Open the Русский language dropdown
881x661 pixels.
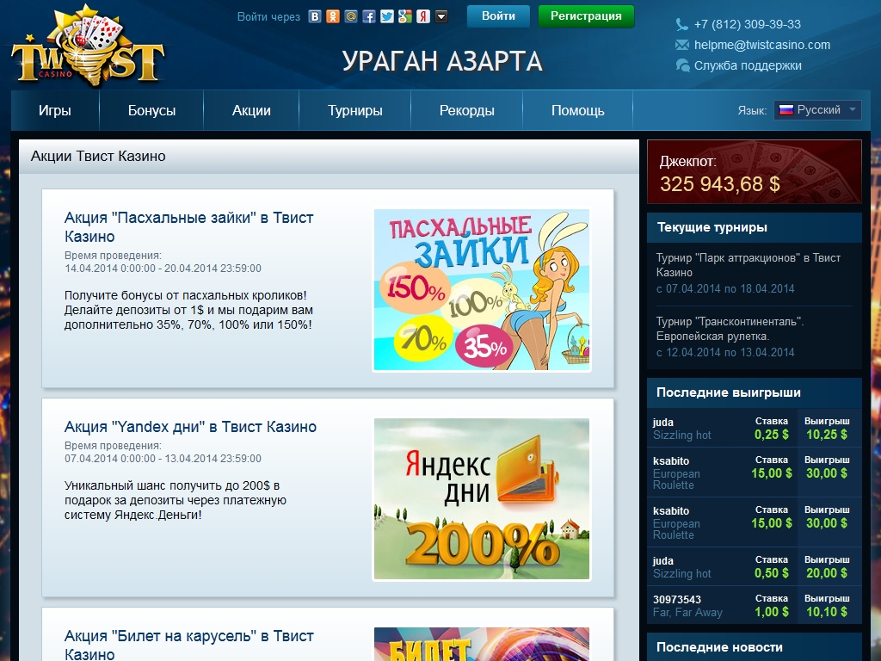pos(817,110)
